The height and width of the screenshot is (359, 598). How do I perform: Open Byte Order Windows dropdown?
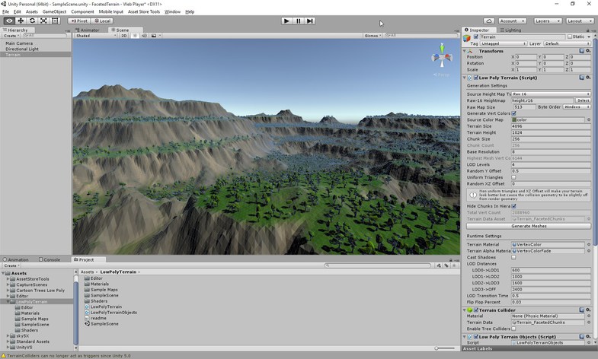coord(577,107)
